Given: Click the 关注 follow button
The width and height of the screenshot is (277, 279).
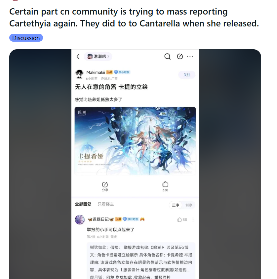Looking at the screenshot, I should [187, 75].
